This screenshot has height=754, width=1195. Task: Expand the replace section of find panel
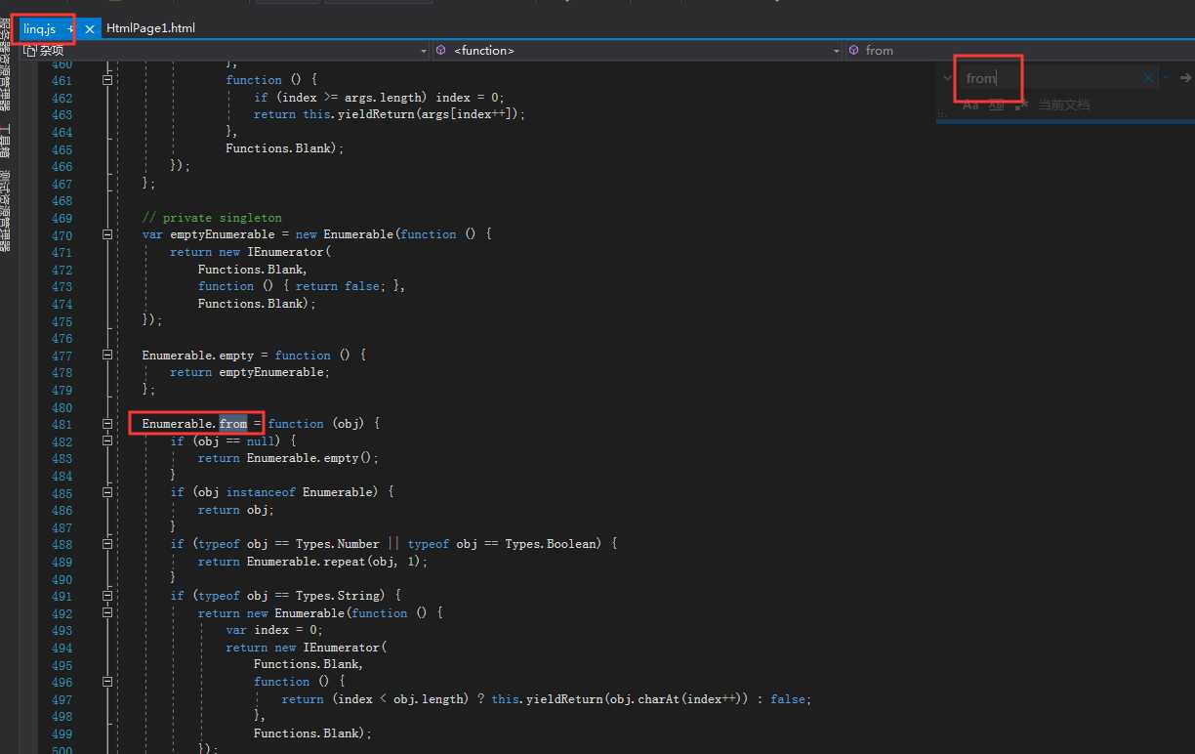pyautogui.click(x=947, y=78)
